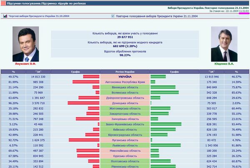Open the Yushchenko V.A. name link
Viewport: 250px width, 168px height.
pyautogui.click(x=224, y=65)
